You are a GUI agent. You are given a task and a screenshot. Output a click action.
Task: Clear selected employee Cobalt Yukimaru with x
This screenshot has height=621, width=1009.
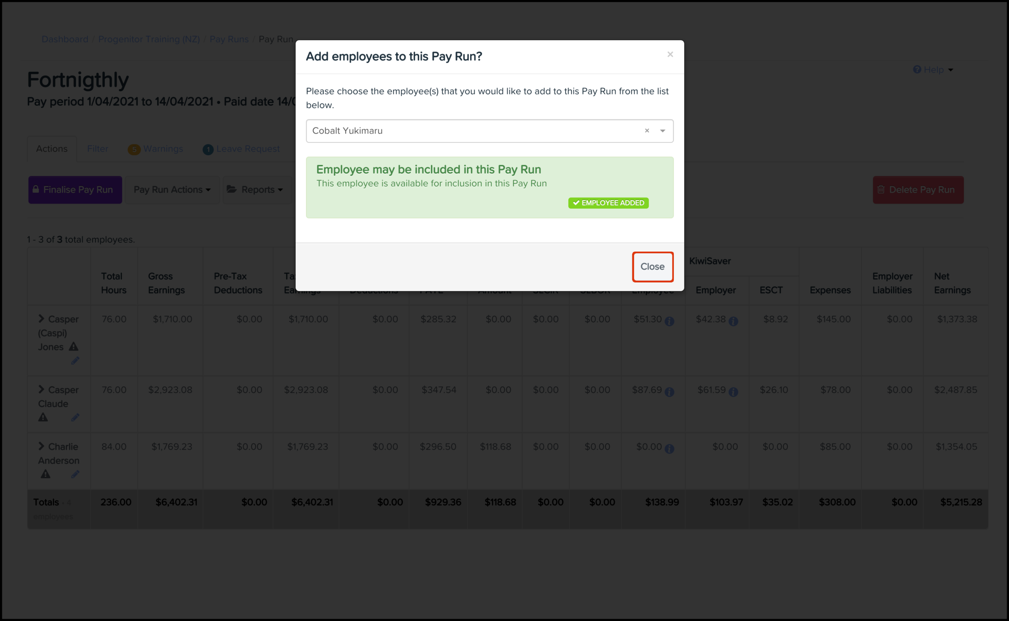[x=647, y=131]
